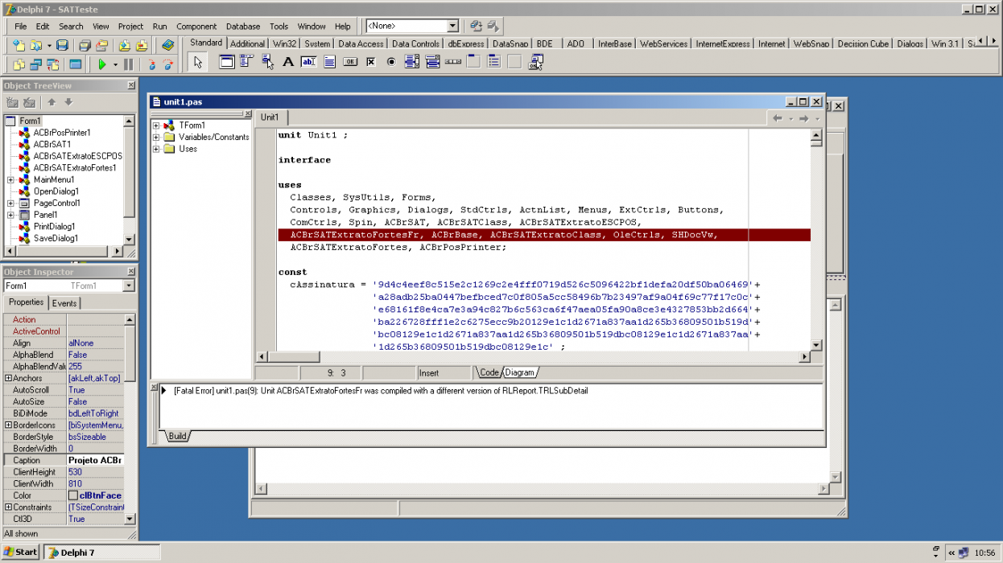Image resolution: width=1003 pixels, height=563 pixels.
Task: Click the green Run button in toolbar
Action: tap(102, 64)
